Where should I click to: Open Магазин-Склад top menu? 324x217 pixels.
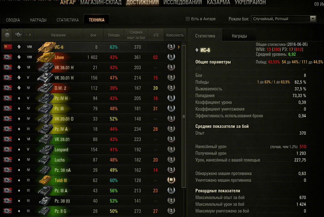[101, 3]
